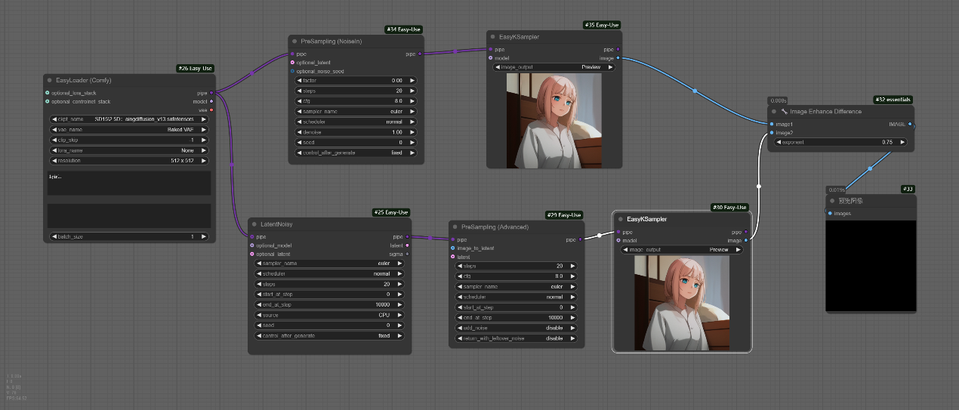Collapse the EasyLoader (Comfy) node via its dot

pos(50,80)
